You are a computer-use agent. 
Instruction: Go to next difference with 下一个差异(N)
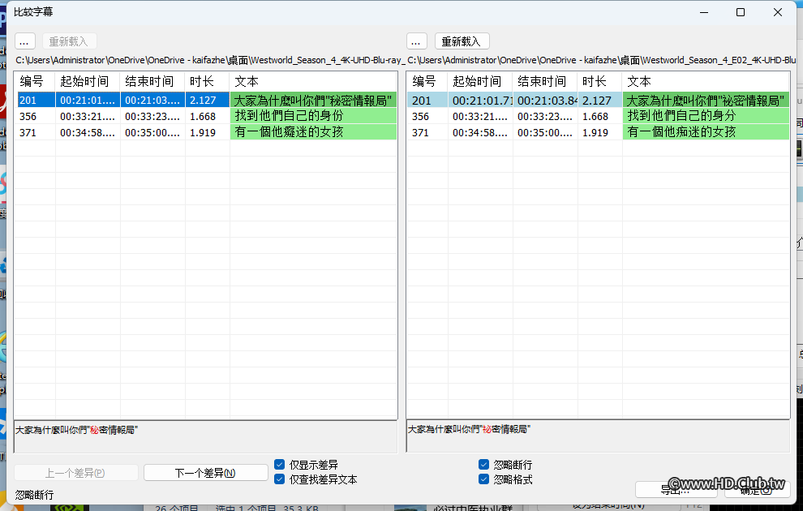click(205, 473)
